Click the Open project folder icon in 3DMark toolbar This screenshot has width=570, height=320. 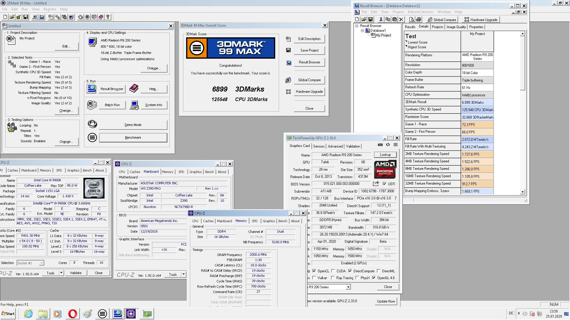[x=12, y=17]
